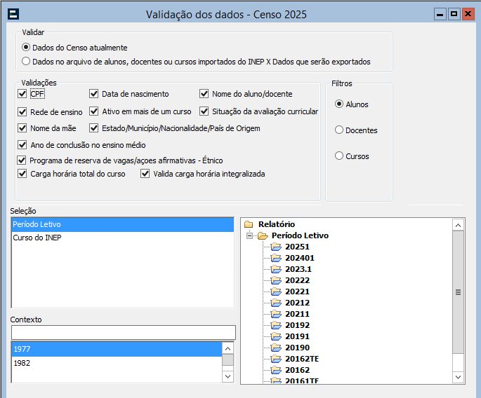This screenshot has height=398, width=481.
Task: Click the Contexto search input field
Action: tap(124, 332)
